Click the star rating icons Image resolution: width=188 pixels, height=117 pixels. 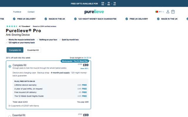[x=12, y=26]
